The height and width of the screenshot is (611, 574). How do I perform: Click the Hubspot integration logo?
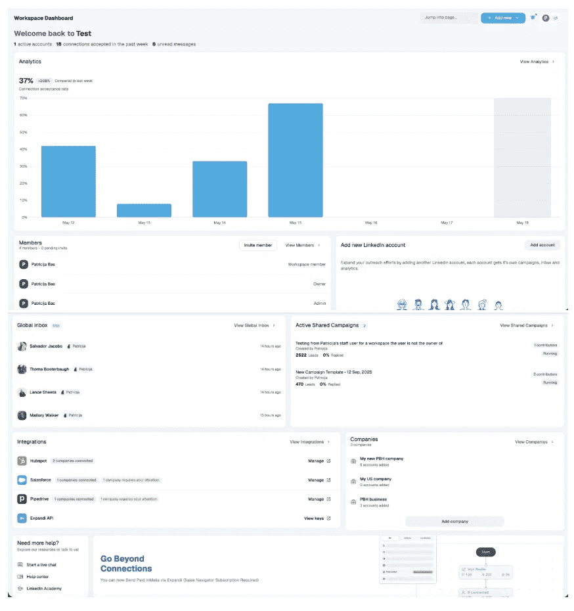(22, 461)
